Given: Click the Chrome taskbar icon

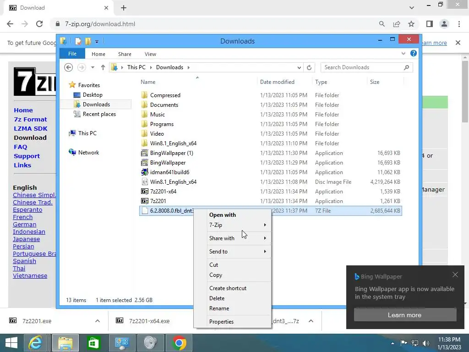Looking at the screenshot, I should coord(179,343).
